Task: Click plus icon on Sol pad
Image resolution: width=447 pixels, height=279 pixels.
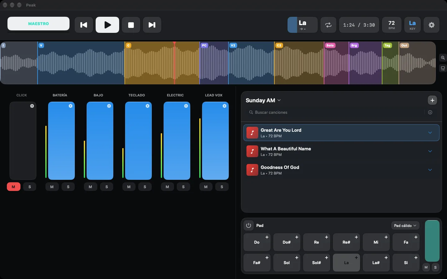Action: 297,258
